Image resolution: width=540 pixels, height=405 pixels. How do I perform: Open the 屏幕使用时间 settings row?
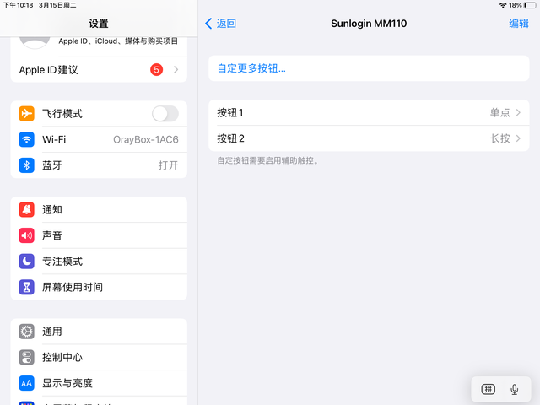pos(99,287)
